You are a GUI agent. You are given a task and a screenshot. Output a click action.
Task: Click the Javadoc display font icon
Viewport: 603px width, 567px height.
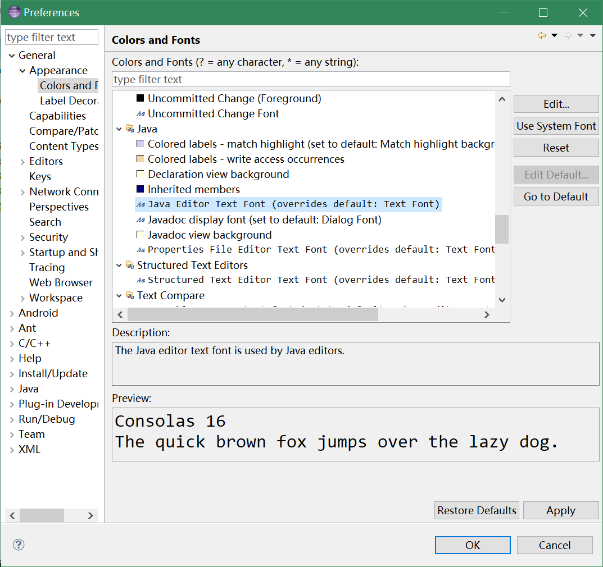click(x=141, y=220)
